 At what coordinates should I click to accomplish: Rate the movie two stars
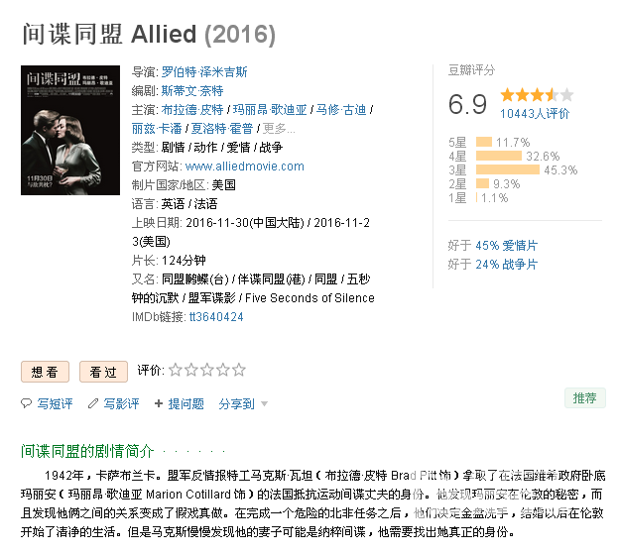tap(191, 370)
